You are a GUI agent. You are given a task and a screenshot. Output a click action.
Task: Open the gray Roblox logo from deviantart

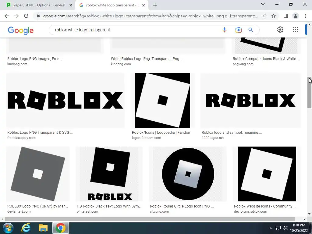[38, 174]
